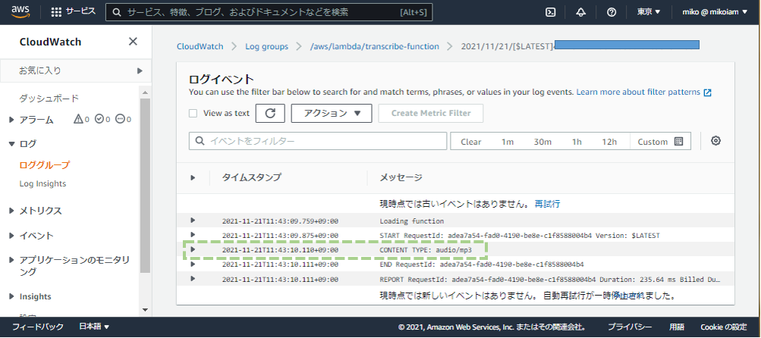
Task: Click タイムスタンプ column header
Action: [x=251, y=177]
